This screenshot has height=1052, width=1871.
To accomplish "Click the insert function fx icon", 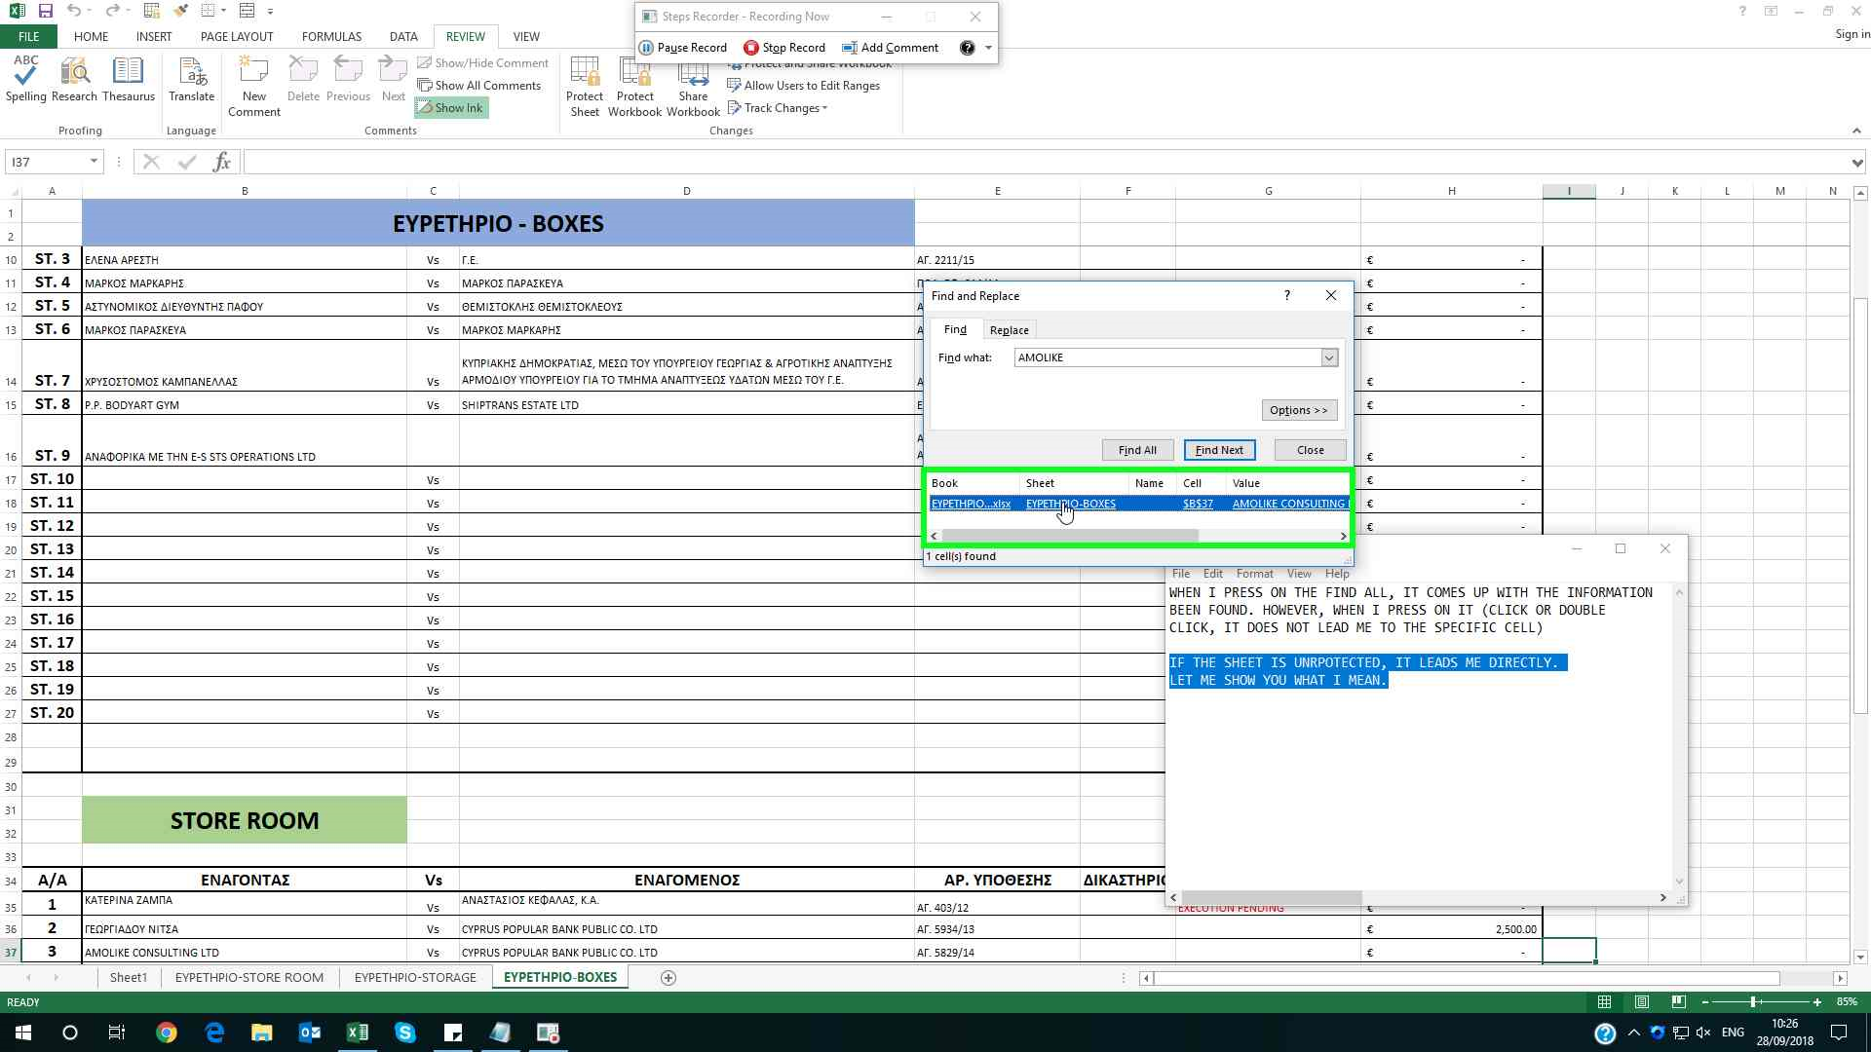I will pos(221,162).
